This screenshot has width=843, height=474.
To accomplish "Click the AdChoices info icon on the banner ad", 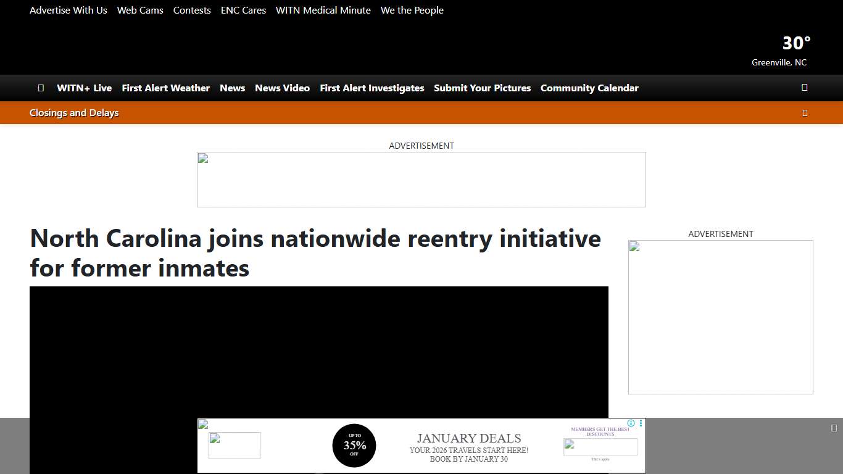I will 630,423.
